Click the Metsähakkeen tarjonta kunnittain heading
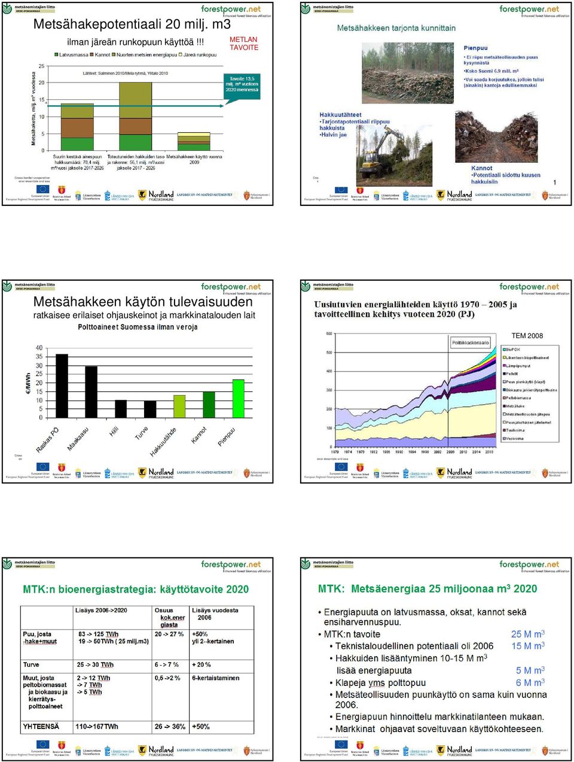Screen dimensions: 574x762 tap(396, 28)
